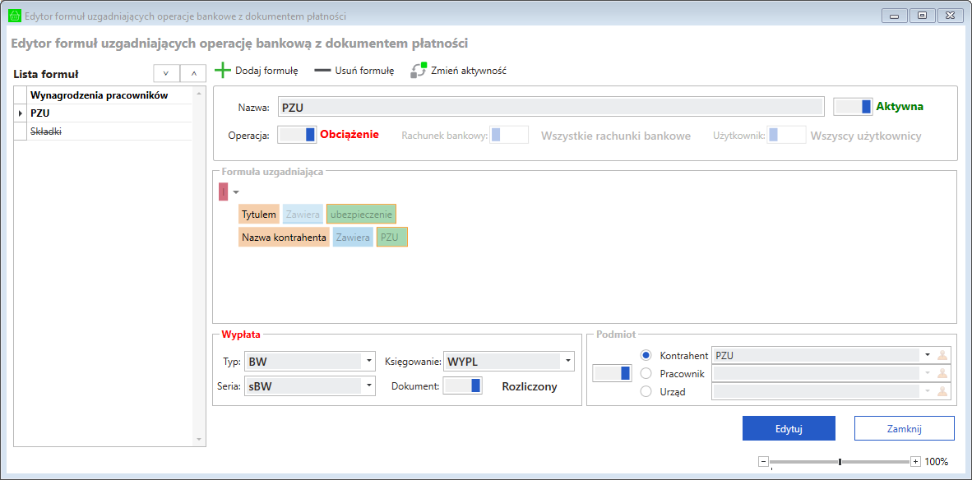This screenshot has height=480, width=972.
Task: Open the Księgowanie WYPL dropdown
Action: 567,361
